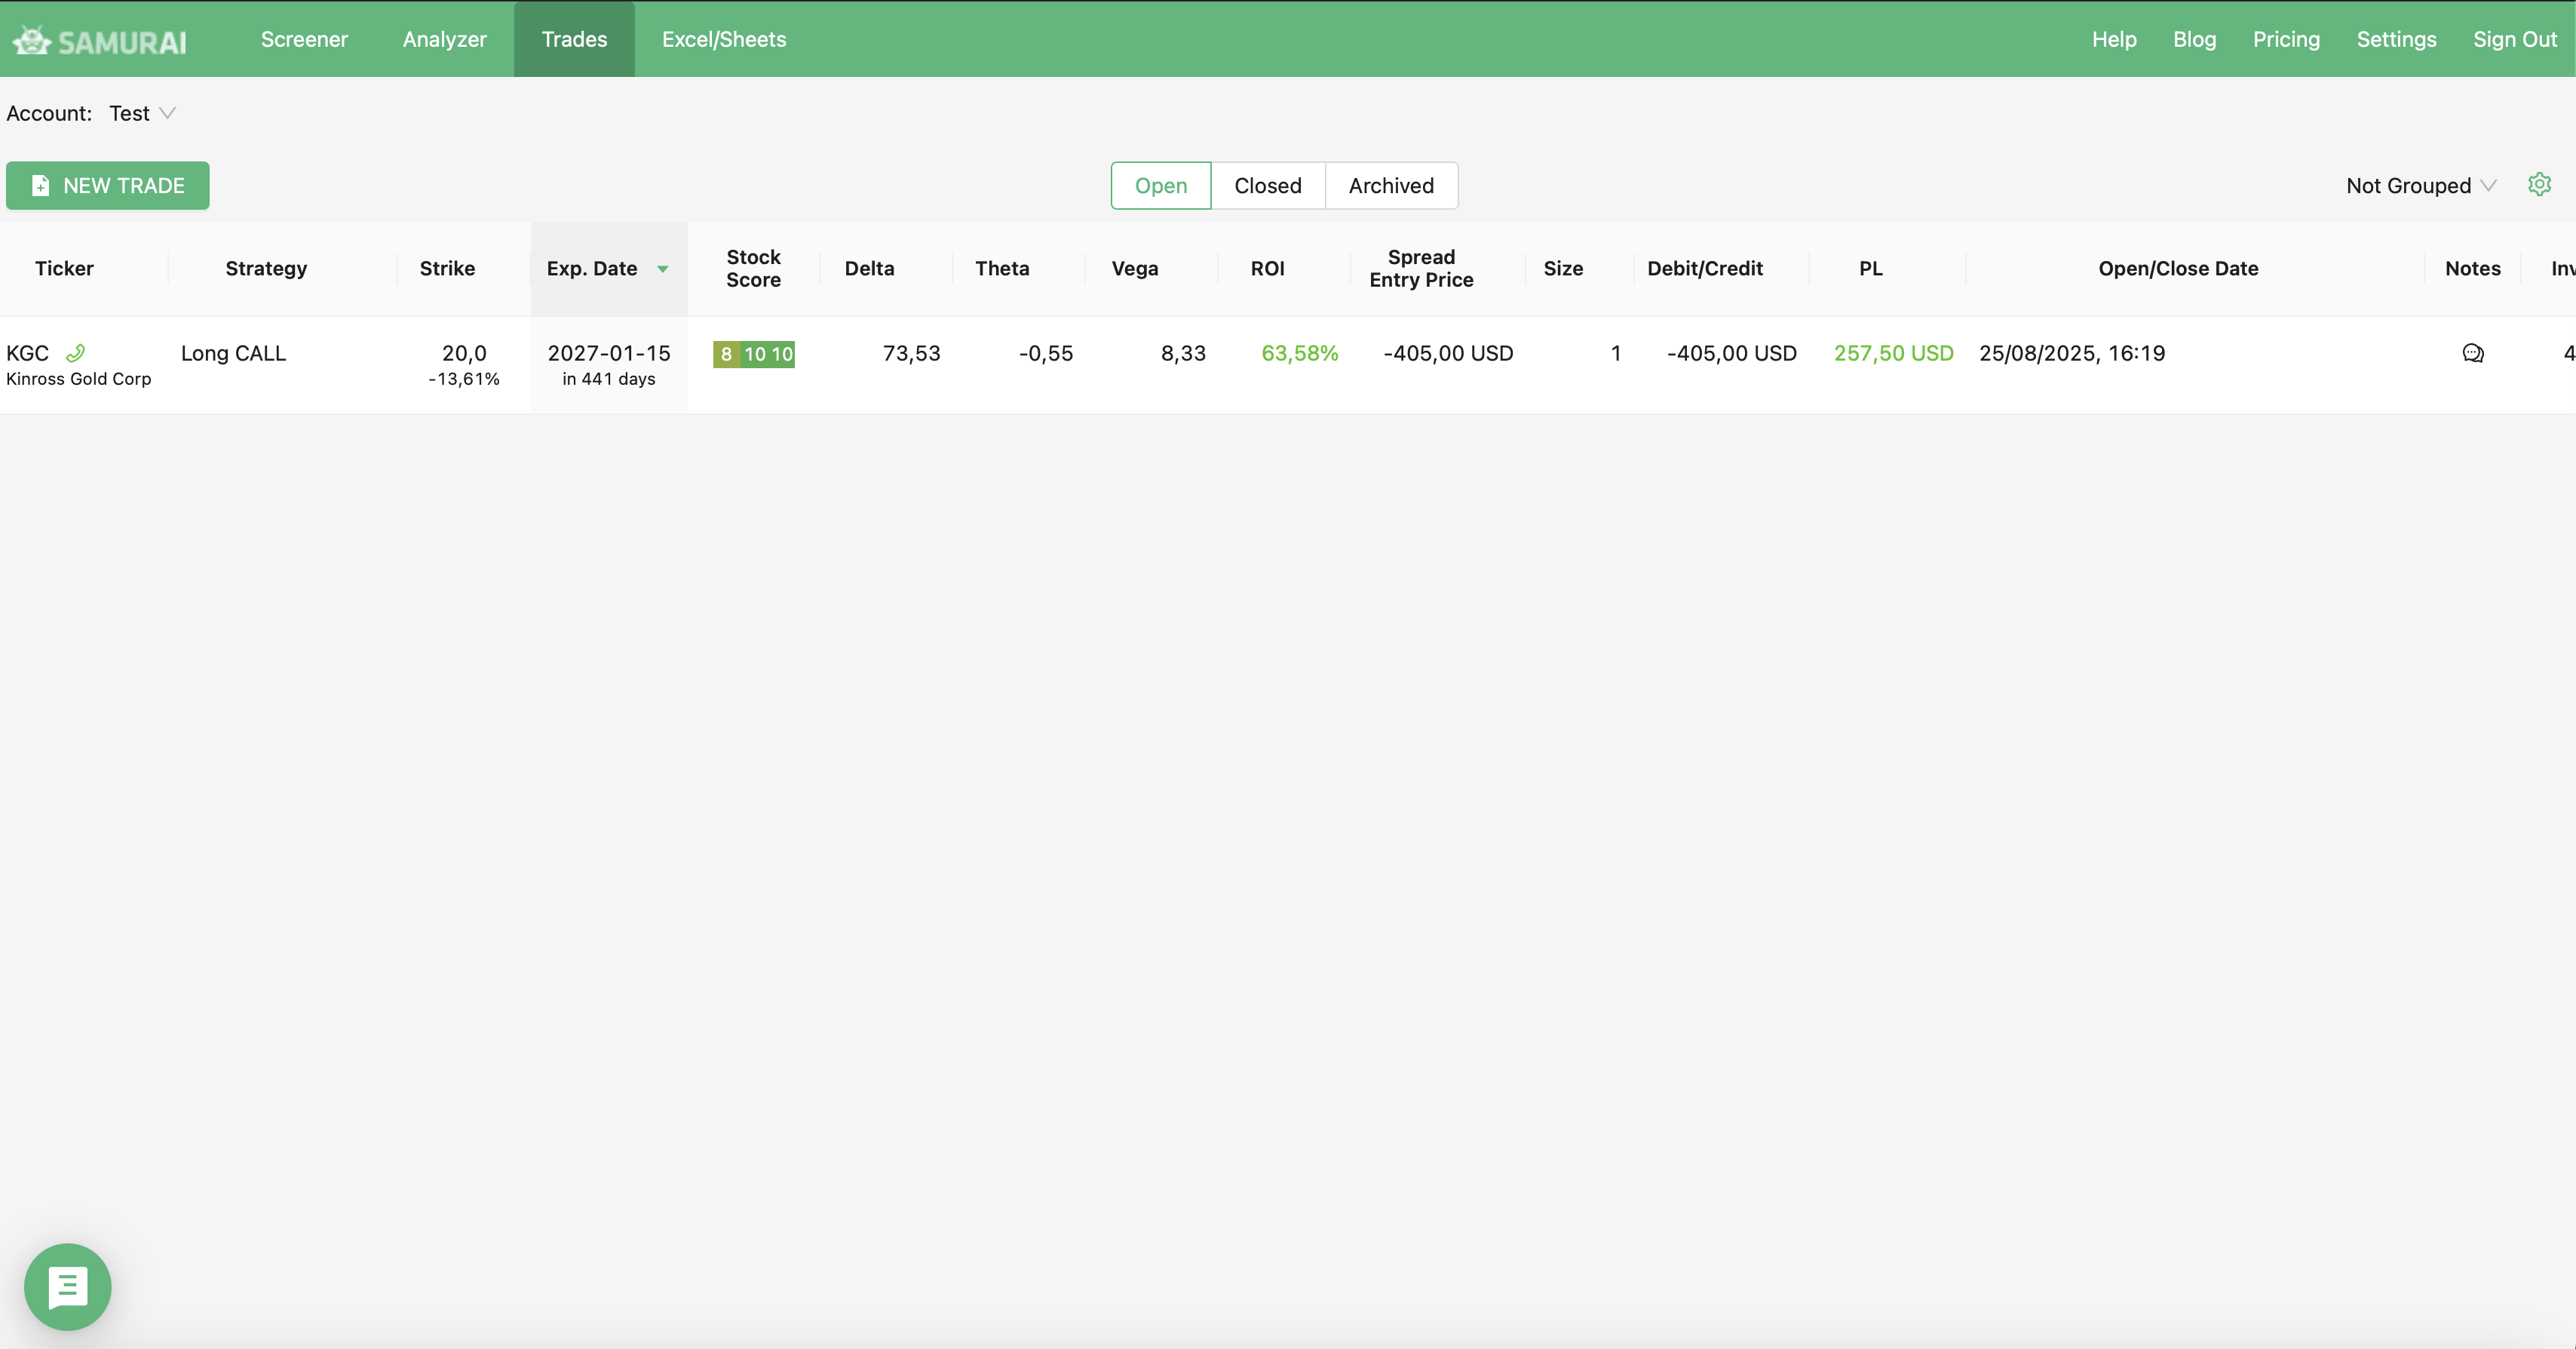2576x1349 pixels.
Task: Click the Exp. Date sort arrow
Action: (x=662, y=269)
